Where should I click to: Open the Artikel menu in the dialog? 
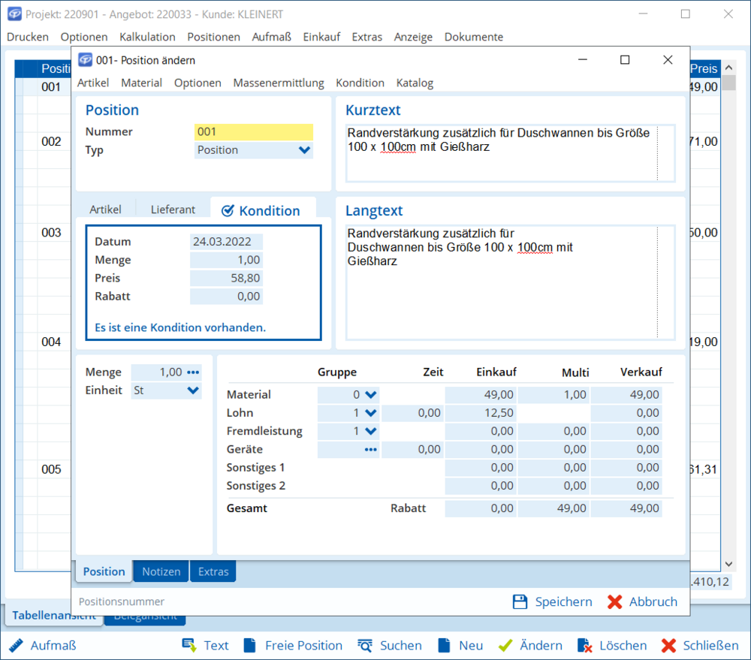point(93,83)
